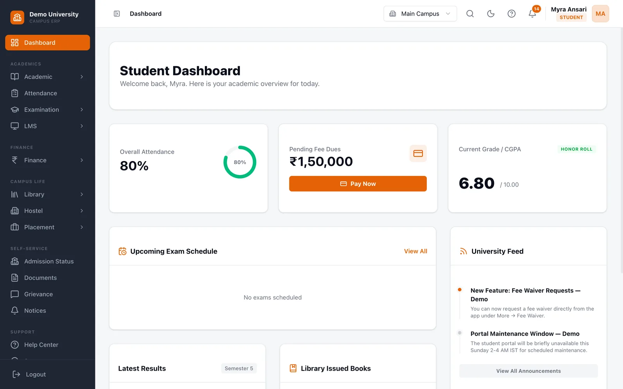Open the search icon in header
Screen dimensions: 623x389
(x=470, y=14)
